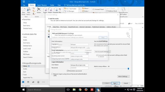Click the Reply icon in the ribbon

[x=45, y=10]
